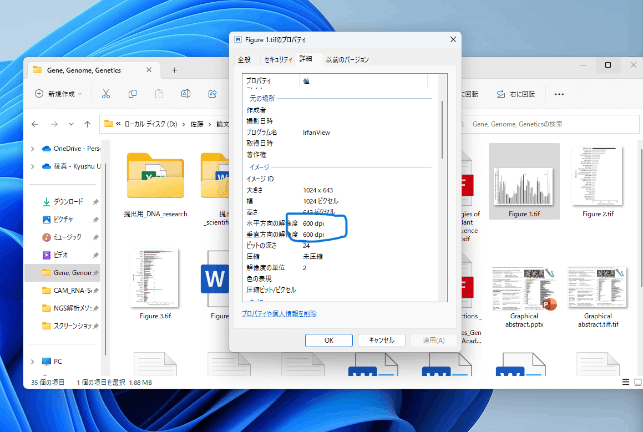This screenshot has width=643, height=432.
Task: Click the Share icon in Explorer toolbar
Action: [212, 94]
